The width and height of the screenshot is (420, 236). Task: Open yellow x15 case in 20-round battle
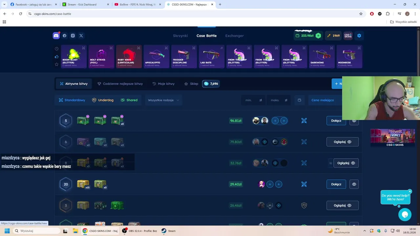tap(83, 184)
